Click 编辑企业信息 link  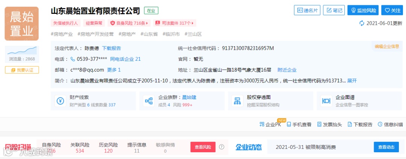click(x=387, y=46)
